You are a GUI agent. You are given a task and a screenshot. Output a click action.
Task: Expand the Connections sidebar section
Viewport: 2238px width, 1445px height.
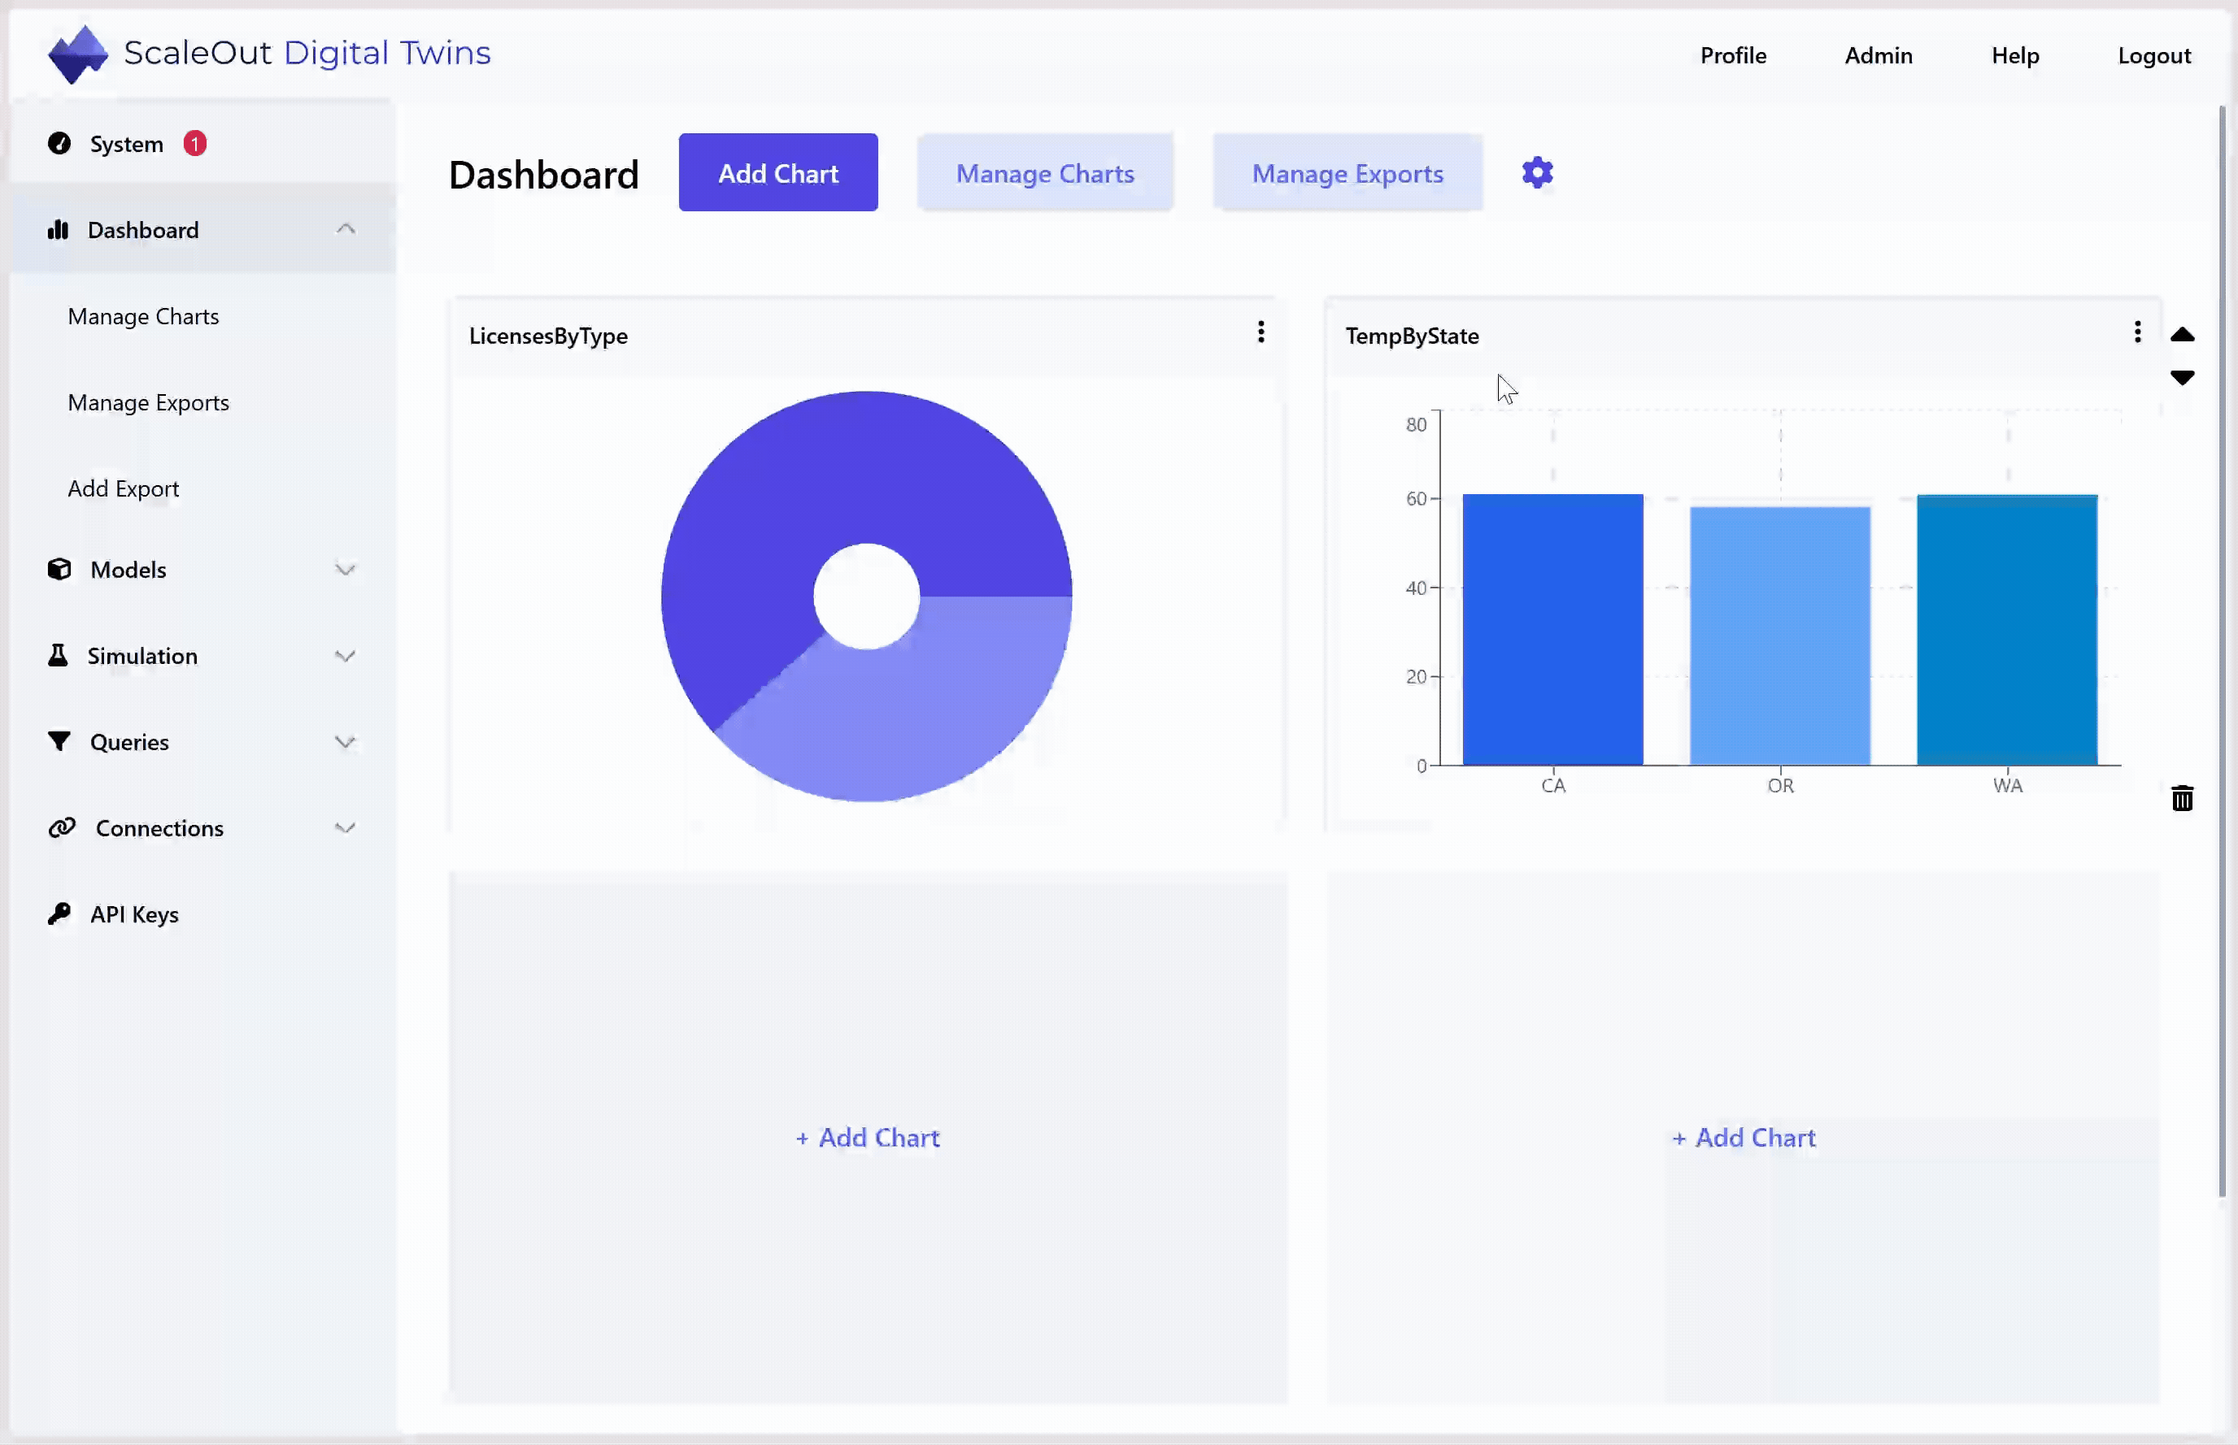(x=346, y=827)
